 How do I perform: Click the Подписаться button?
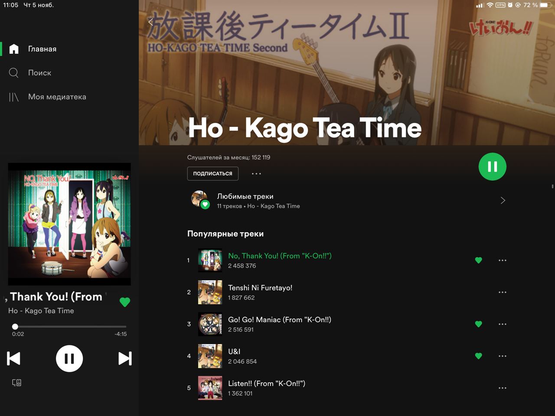(x=213, y=173)
